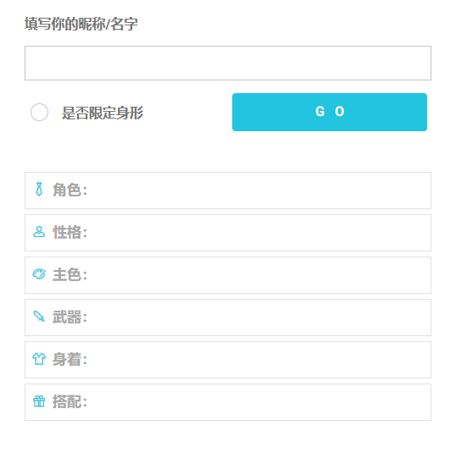Click the necktie icon beside 角色
Image resolution: width=467 pixels, height=464 pixels.
39,190
